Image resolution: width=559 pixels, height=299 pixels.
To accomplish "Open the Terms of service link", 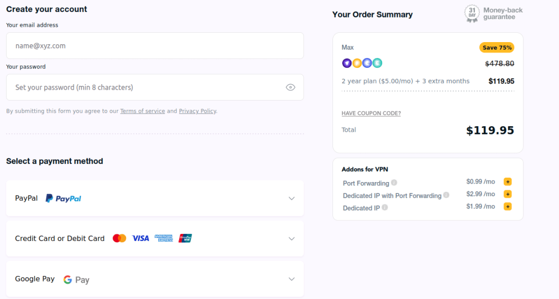I will 142,111.
